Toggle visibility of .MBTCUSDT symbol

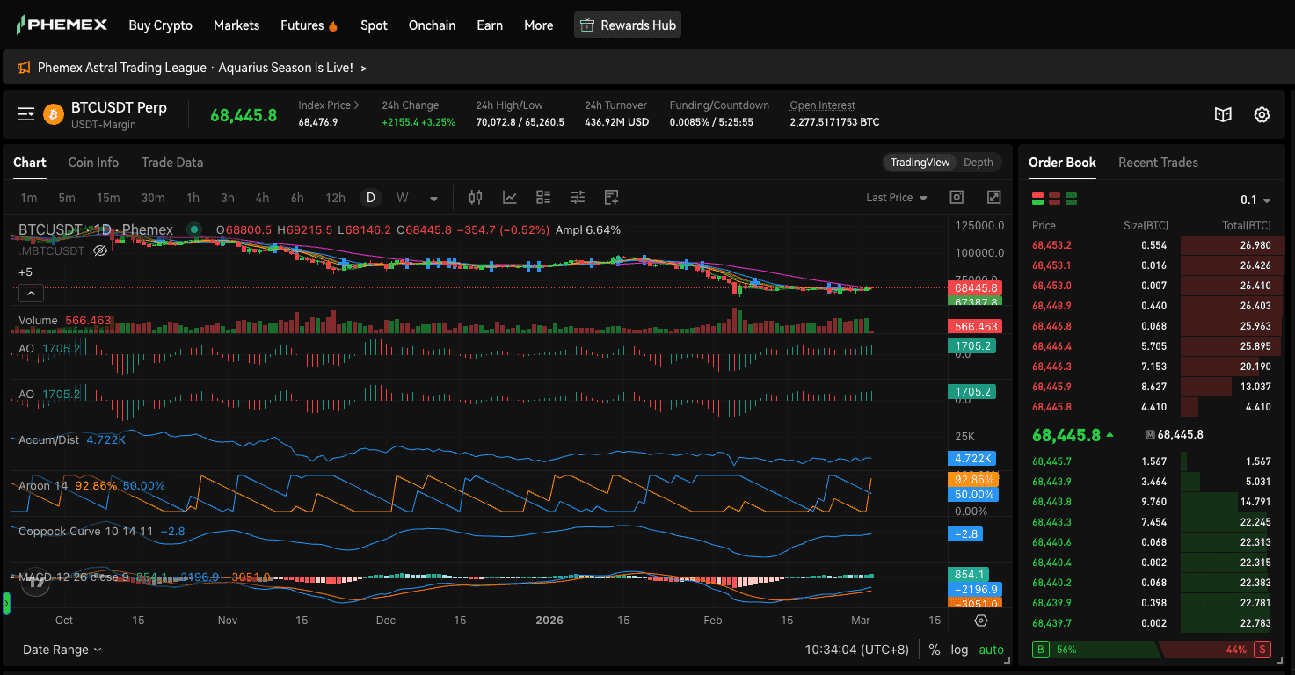click(100, 250)
